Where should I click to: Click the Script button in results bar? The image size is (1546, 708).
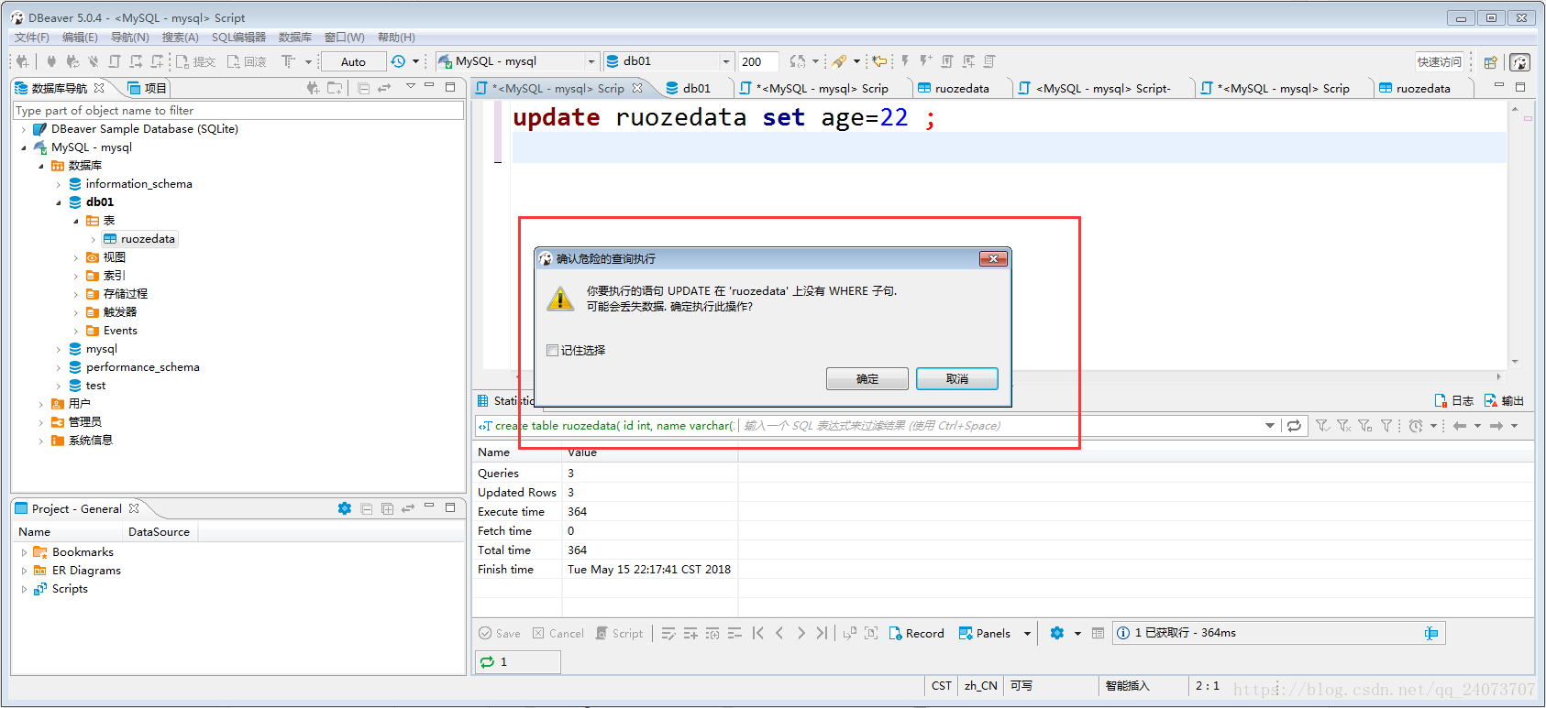point(619,633)
